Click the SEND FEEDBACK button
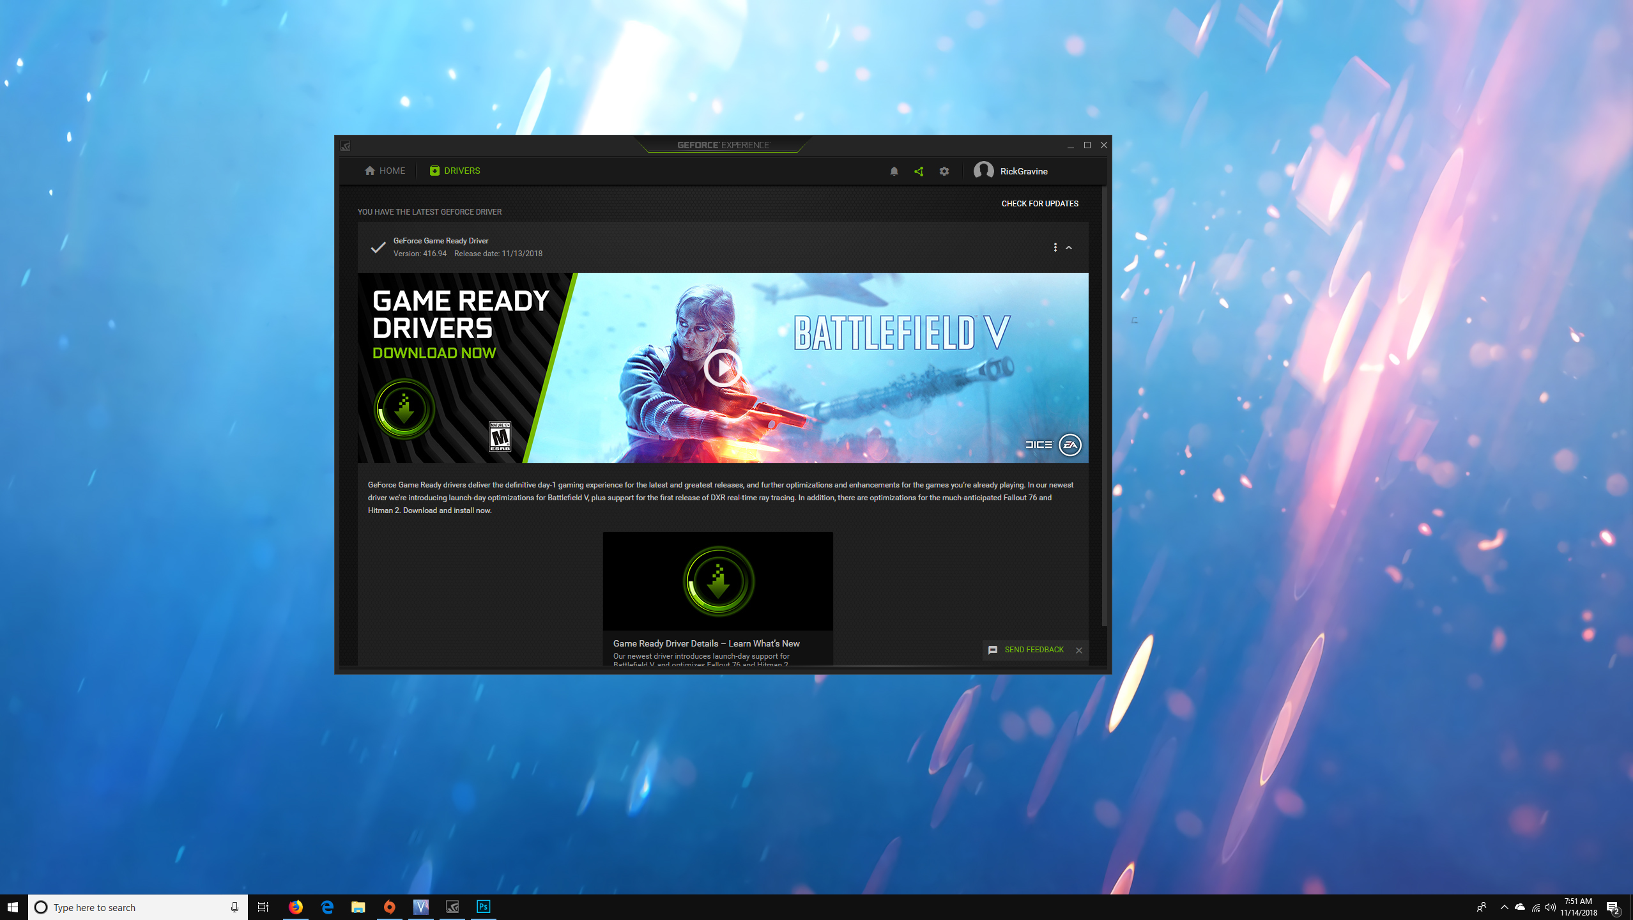The image size is (1633, 920). 1027,648
